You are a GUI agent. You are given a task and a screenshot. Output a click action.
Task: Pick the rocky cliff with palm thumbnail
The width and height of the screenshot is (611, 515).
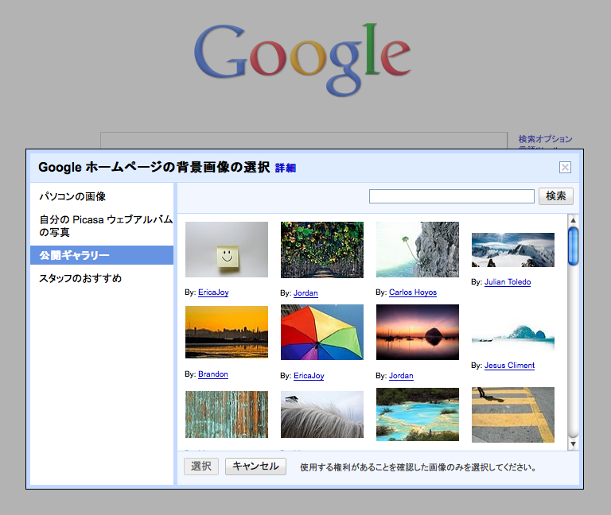coord(418,250)
